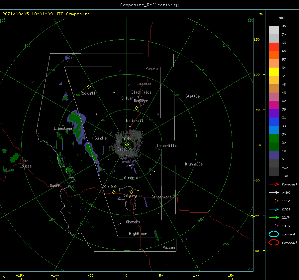The image size is (299, 280).
Task: Click the Ponoka label
Action: [x=151, y=69]
